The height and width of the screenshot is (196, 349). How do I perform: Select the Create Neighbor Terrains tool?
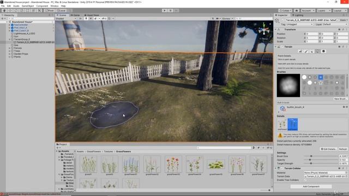coord(300,51)
